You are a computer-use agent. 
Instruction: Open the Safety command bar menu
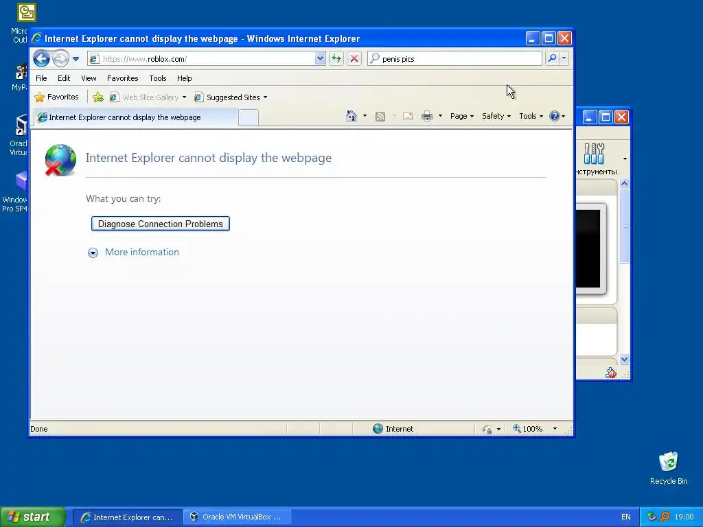(496, 116)
